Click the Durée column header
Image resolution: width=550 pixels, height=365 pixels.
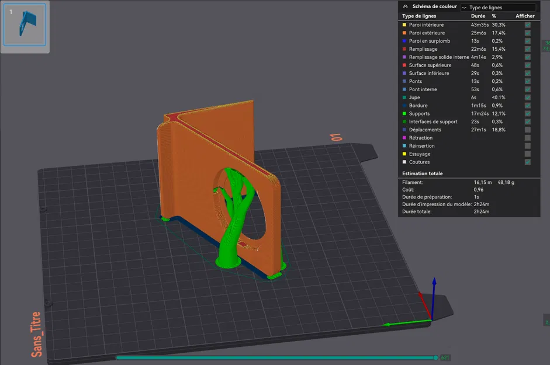[x=478, y=16]
